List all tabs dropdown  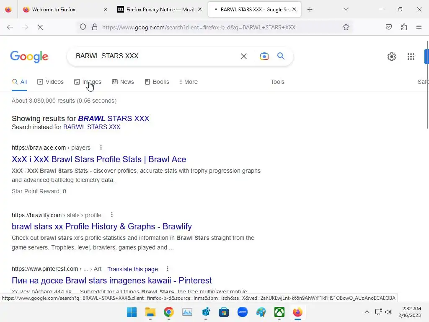(x=346, y=9)
